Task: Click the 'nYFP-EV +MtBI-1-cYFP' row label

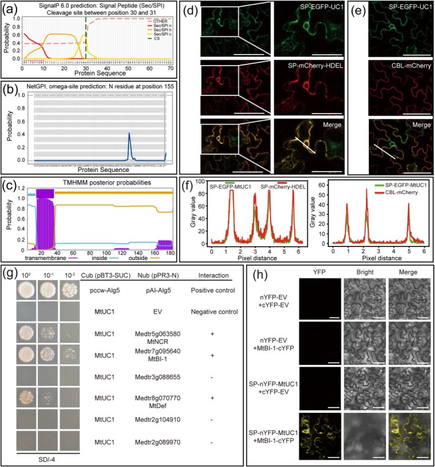Action: click(x=273, y=344)
